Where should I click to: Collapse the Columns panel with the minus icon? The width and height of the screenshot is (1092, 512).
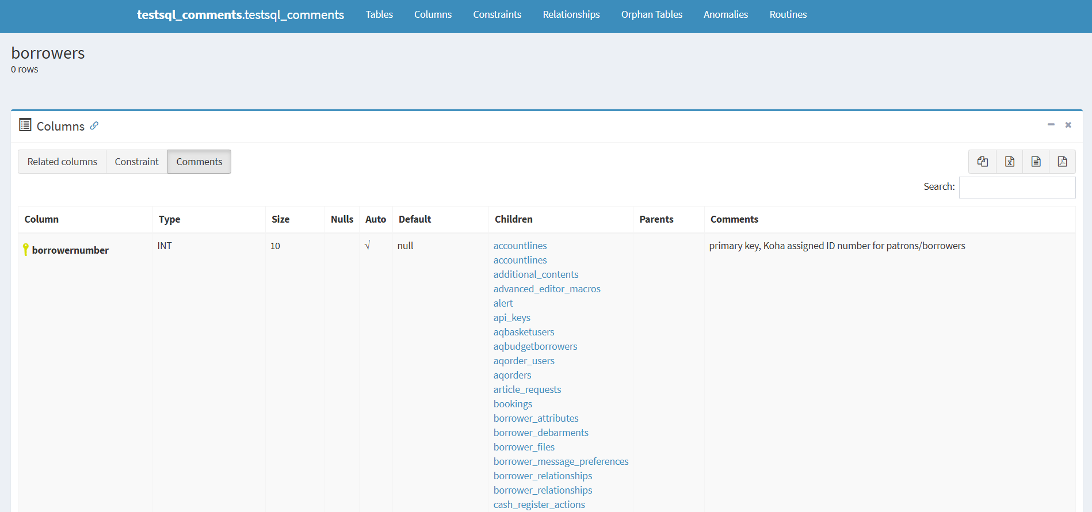tap(1051, 125)
